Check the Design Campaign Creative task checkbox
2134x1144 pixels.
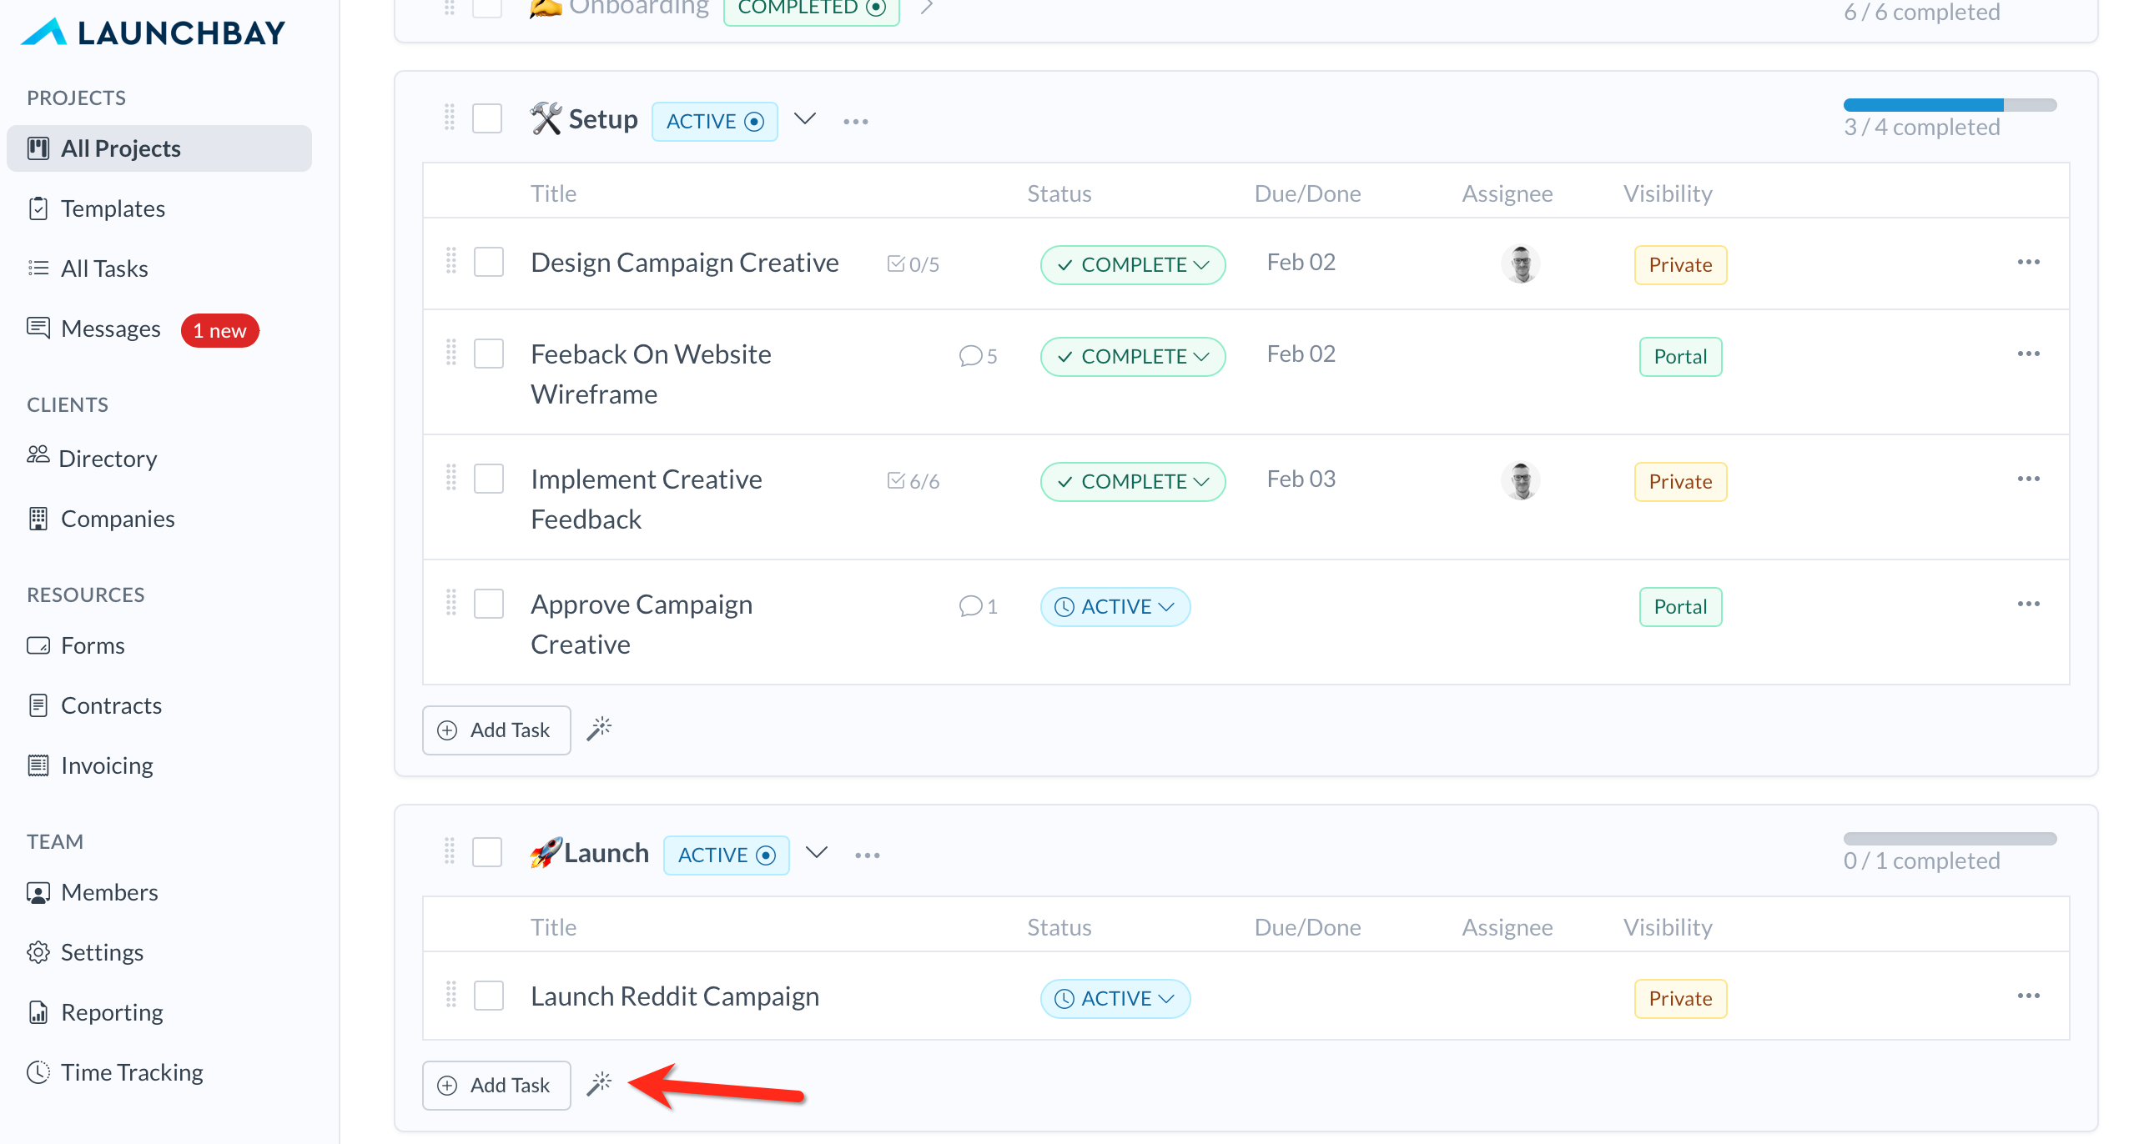coord(488,263)
